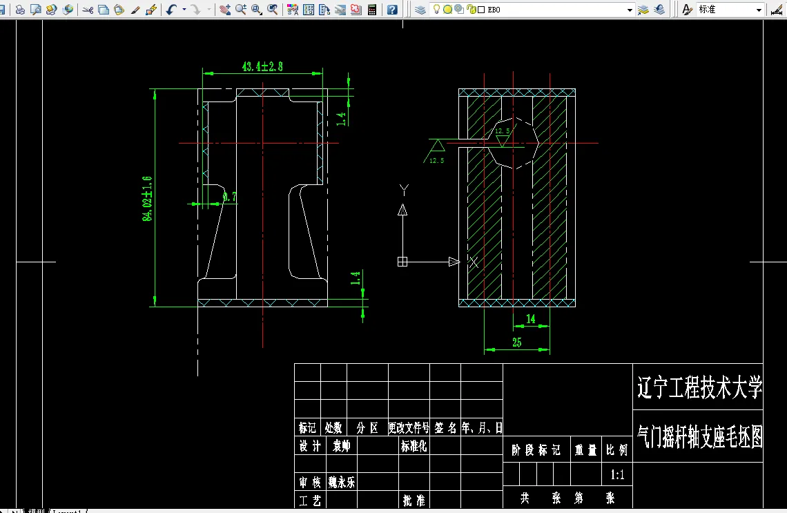Open the Markup Set Manager icon
This screenshot has width=787, height=513.
coord(356,10)
